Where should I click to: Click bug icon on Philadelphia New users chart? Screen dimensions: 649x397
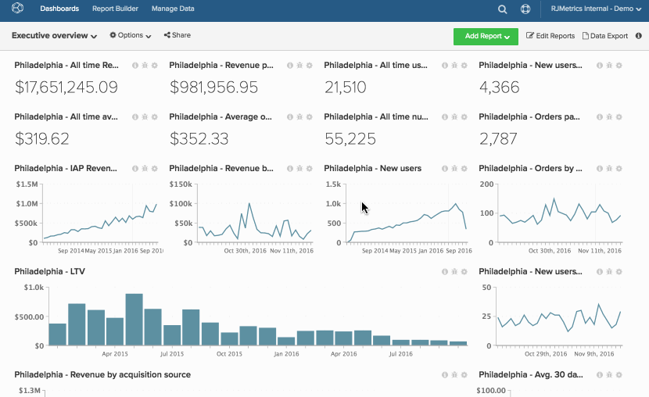point(454,168)
